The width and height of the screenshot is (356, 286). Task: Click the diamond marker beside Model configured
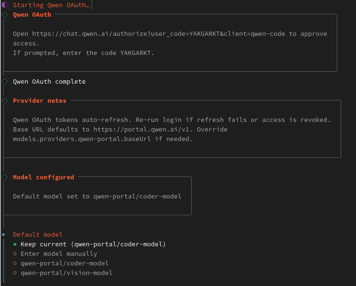[4, 177]
